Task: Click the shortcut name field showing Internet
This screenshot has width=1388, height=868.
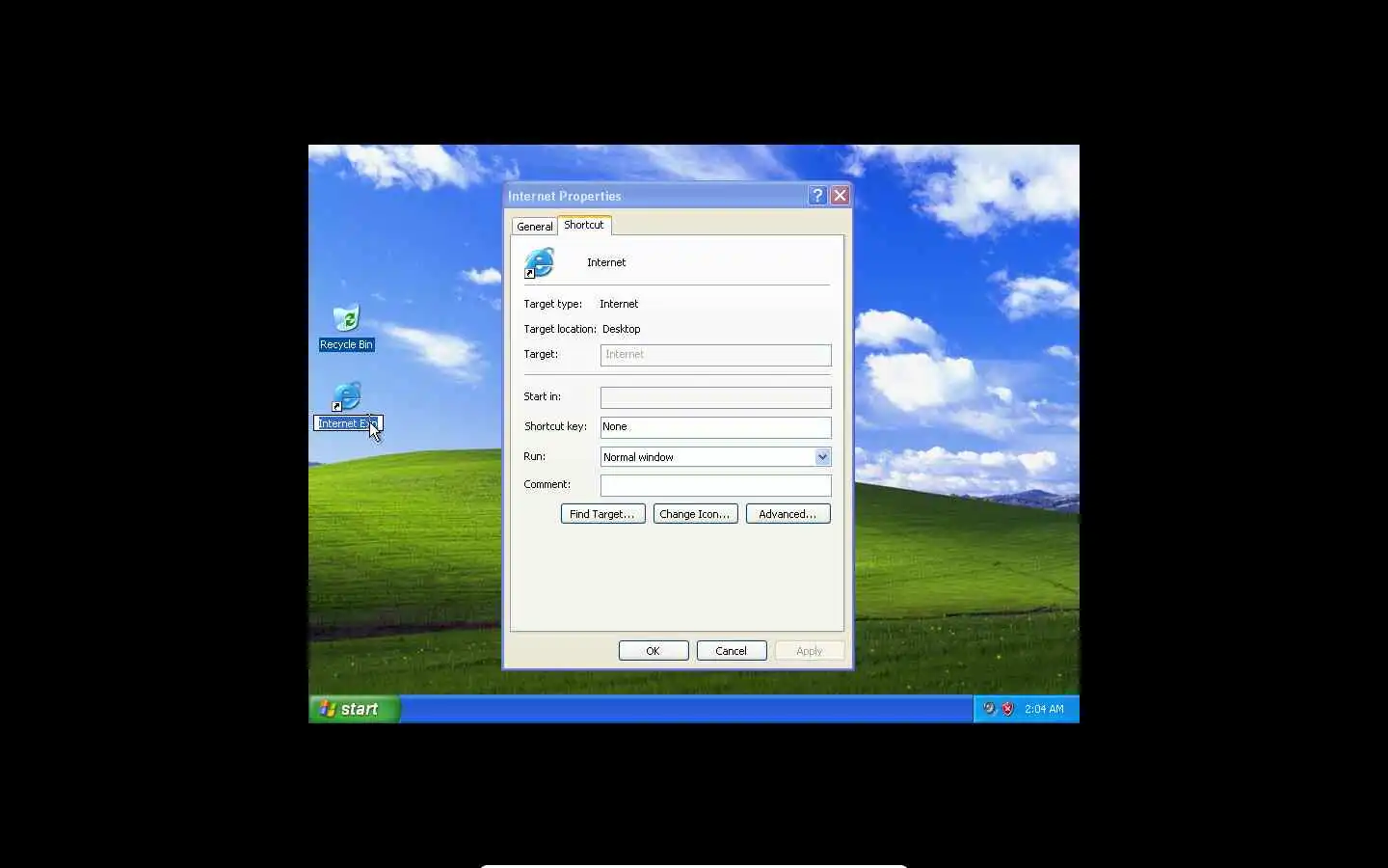Action: pyautogui.click(x=606, y=262)
